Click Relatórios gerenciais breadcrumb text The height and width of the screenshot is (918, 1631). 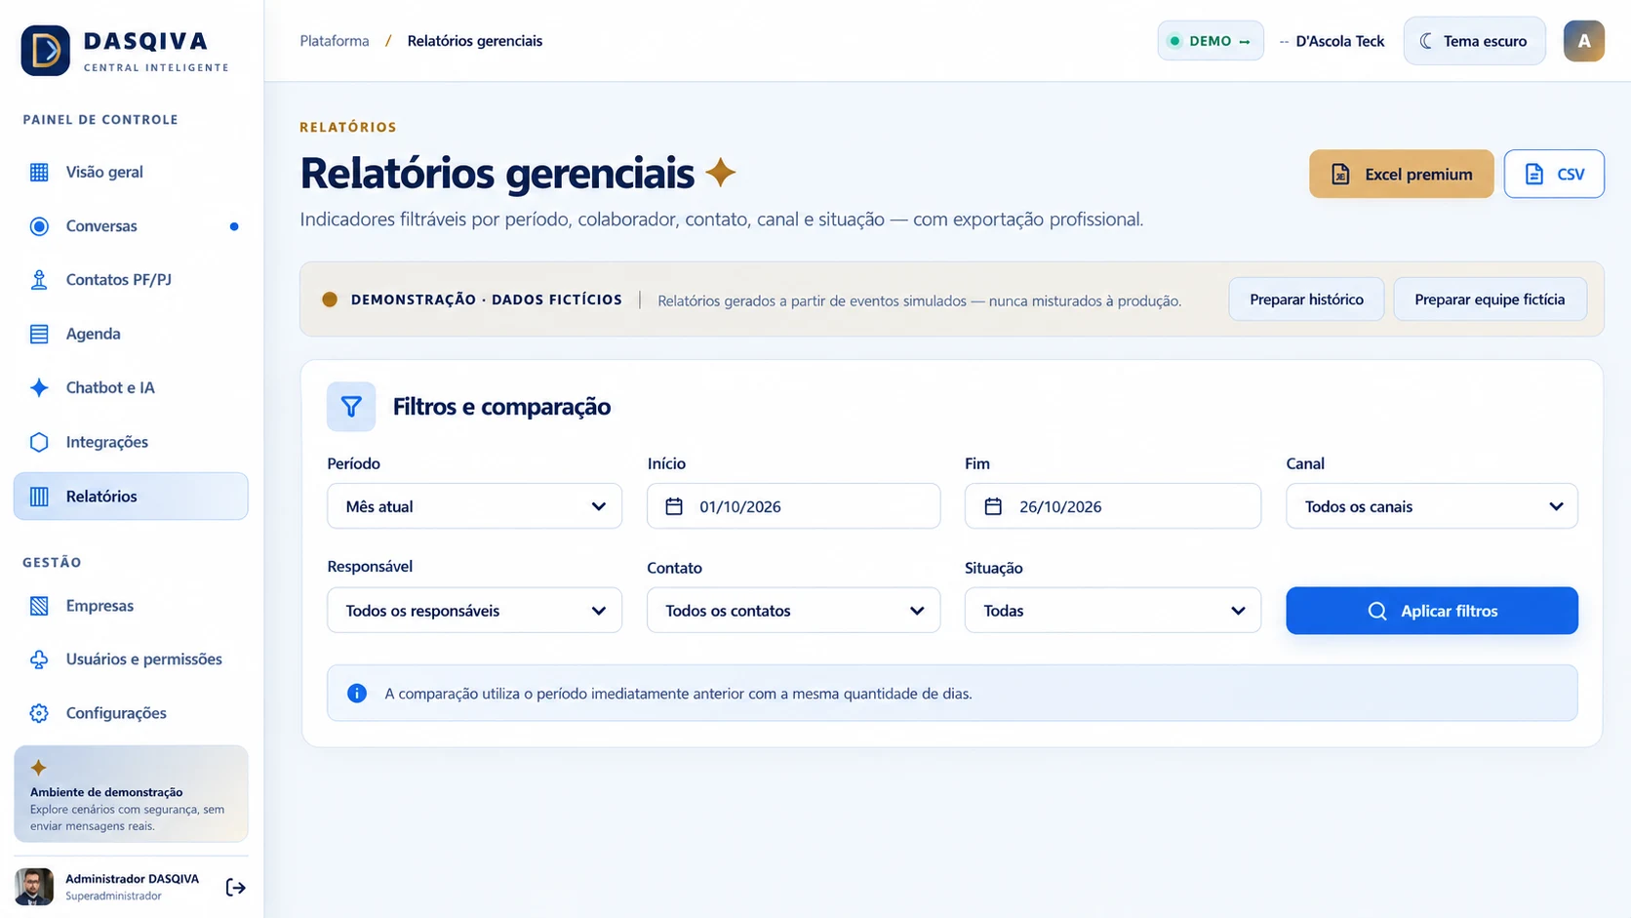(x=475, y=41)
